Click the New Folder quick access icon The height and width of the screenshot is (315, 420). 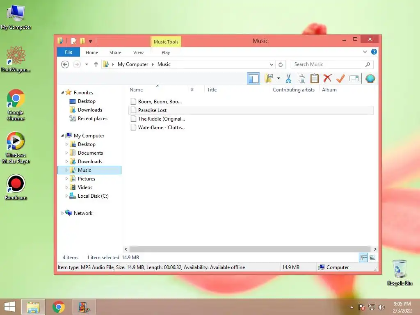82,41
